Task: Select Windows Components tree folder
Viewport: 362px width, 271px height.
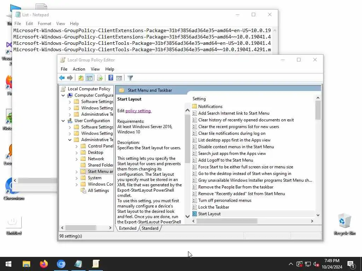Action: (97, 184)
